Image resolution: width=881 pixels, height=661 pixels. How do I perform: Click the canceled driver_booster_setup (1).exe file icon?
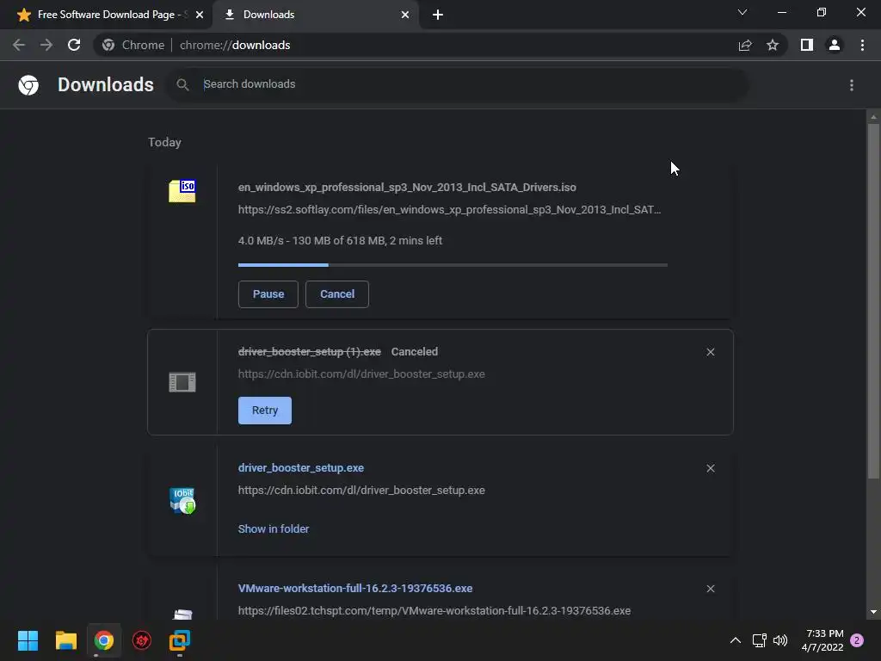tap(182, 382)
